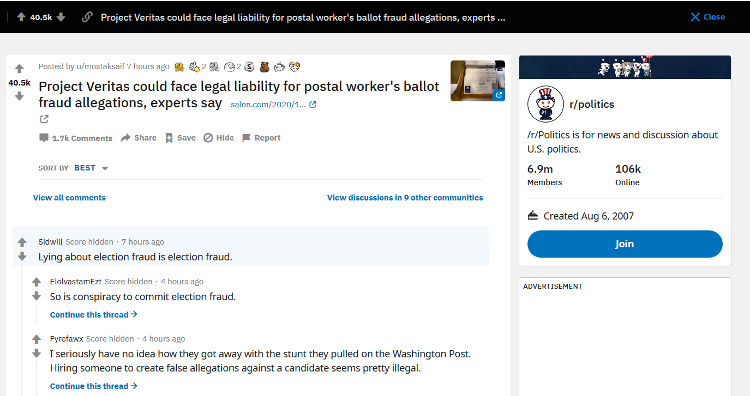The width and height of the screenshot is (750, 396).
Task: Upvote Sidwill's comment
Action: pos(22,242)
